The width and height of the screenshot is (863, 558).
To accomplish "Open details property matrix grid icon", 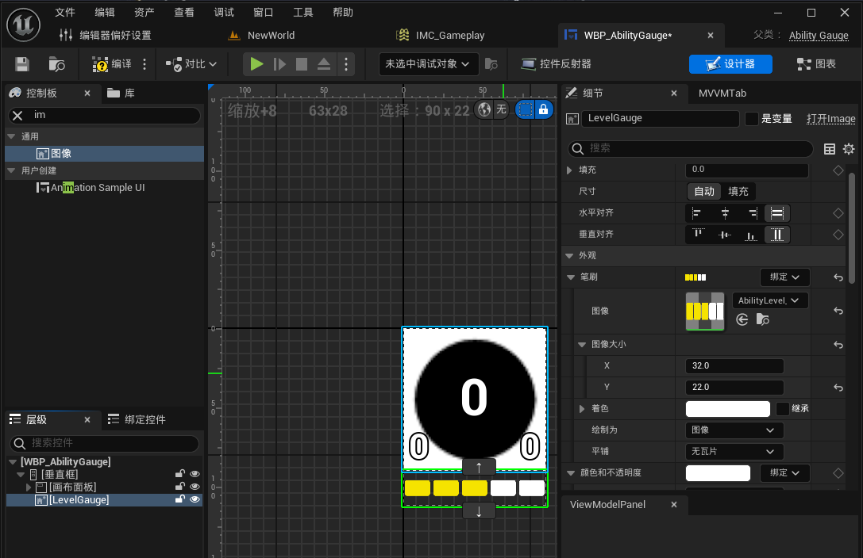I will point(830,149).
